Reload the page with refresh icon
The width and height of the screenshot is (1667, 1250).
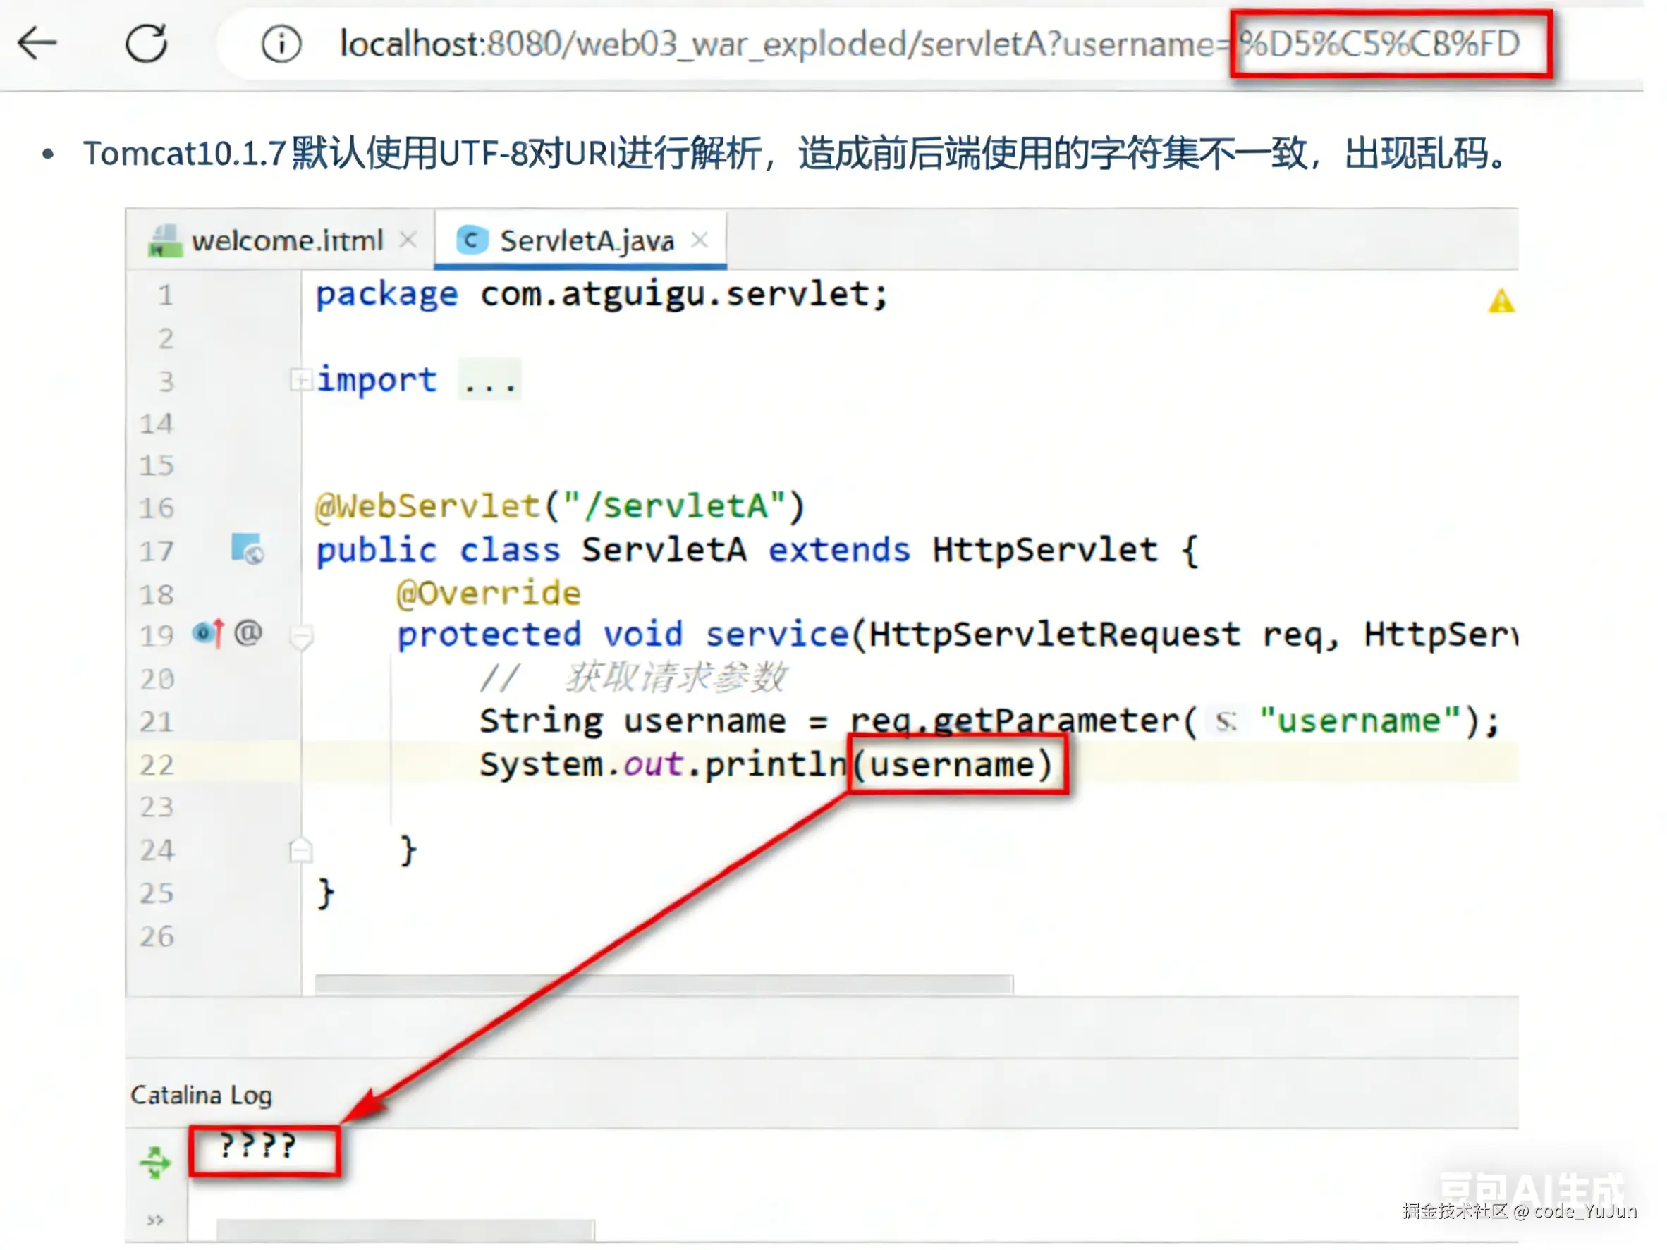145,43
